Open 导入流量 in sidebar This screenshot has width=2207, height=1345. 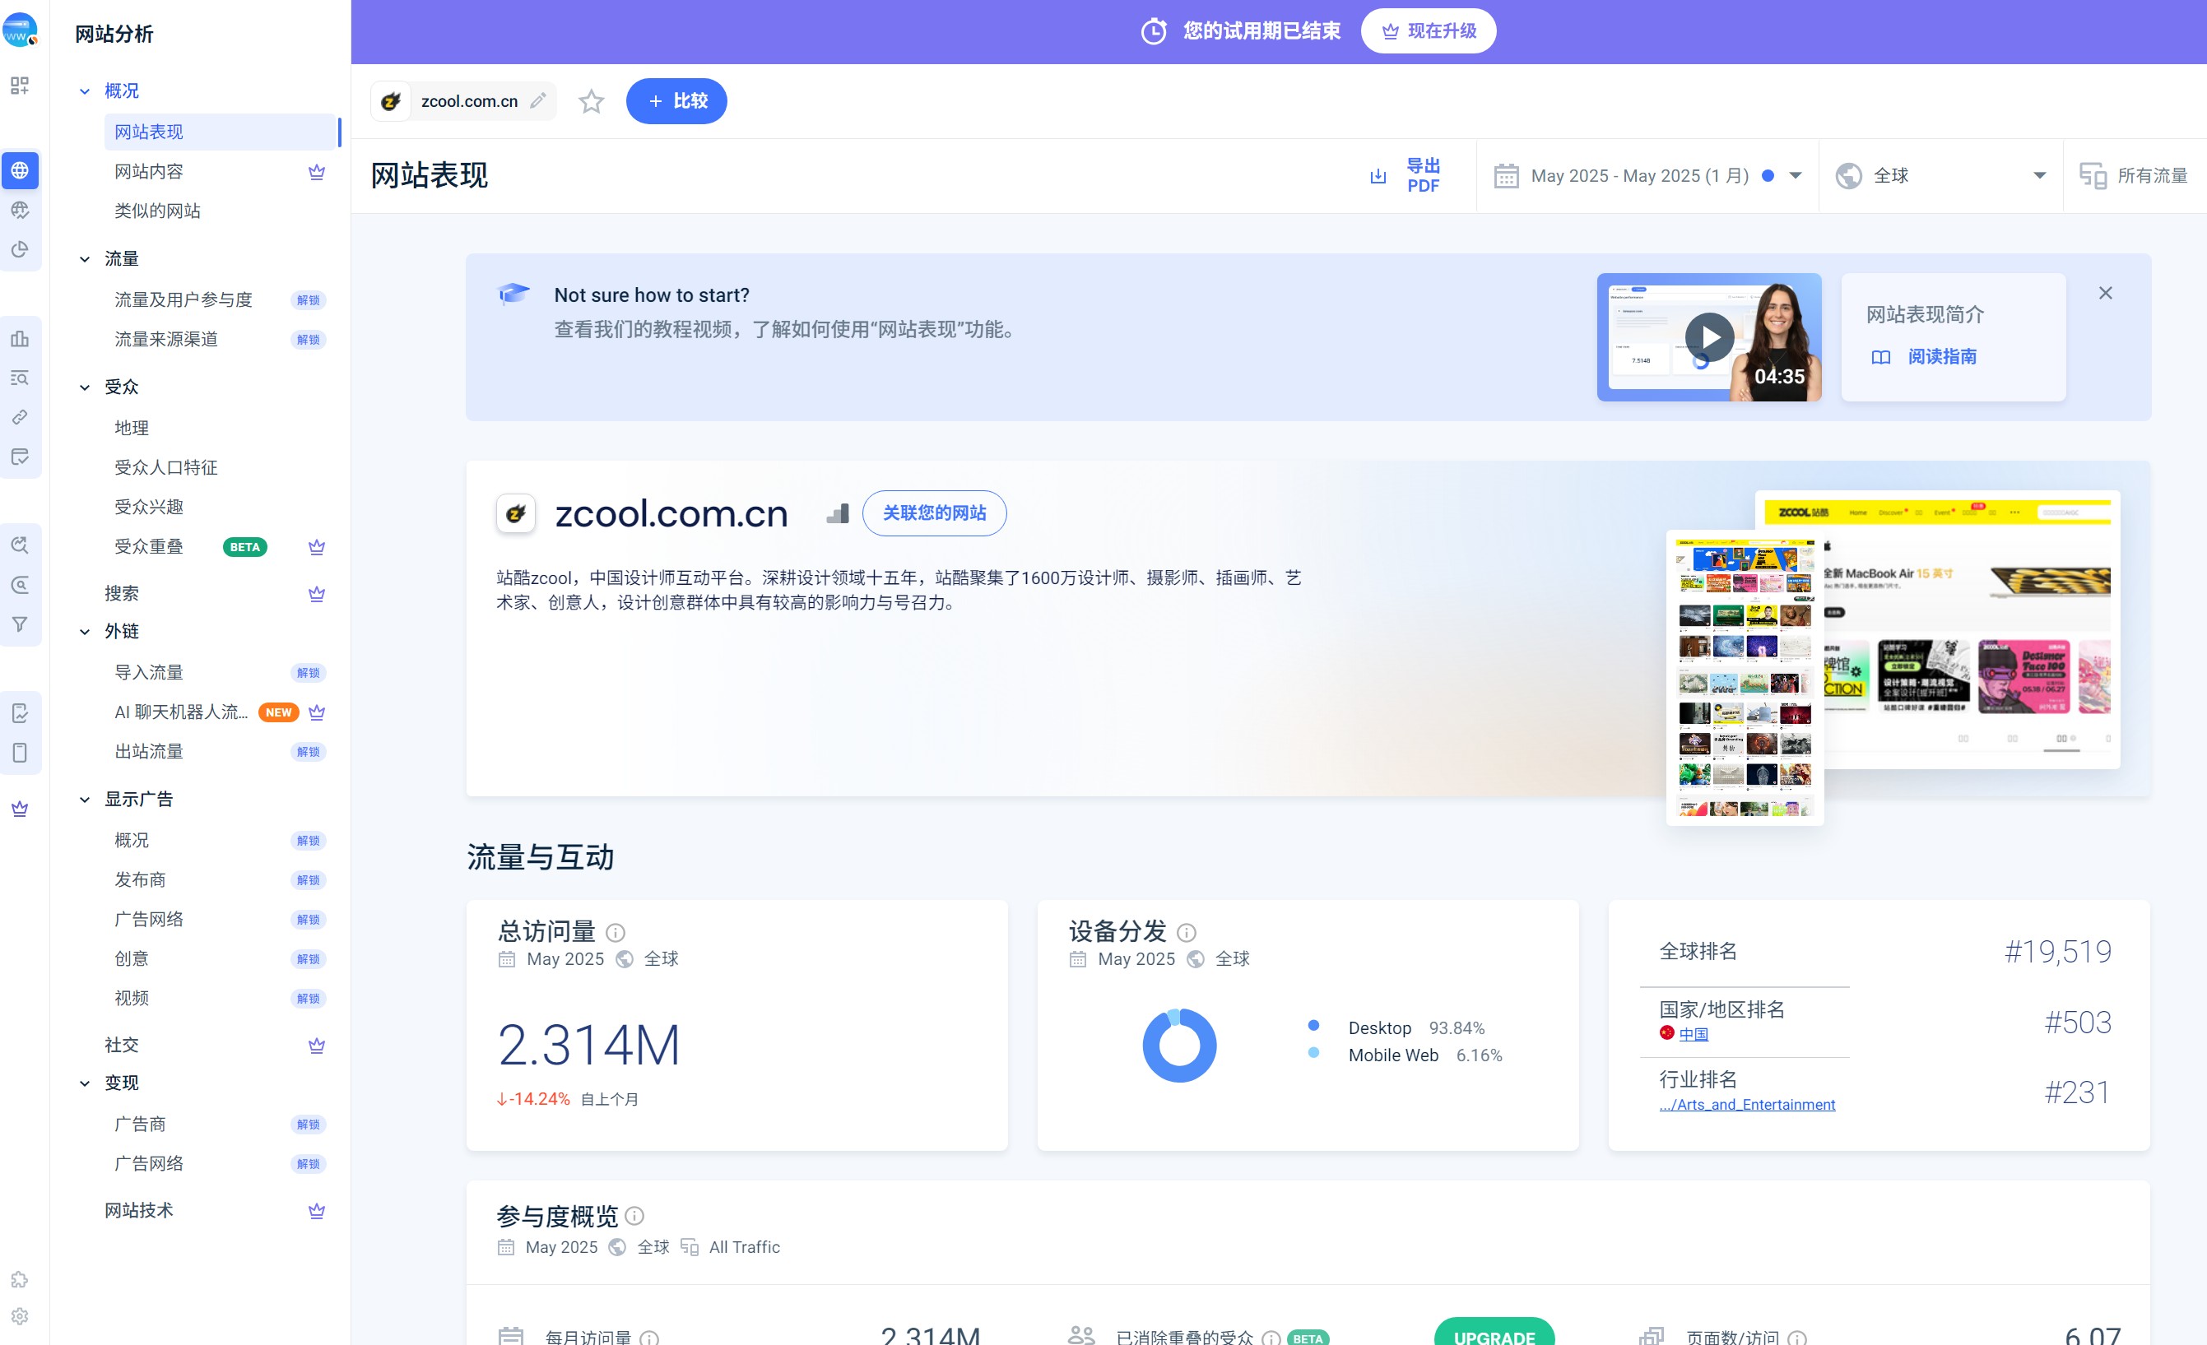(x=149, y=673)
